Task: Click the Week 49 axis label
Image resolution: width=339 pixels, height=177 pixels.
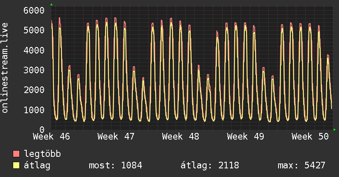Action: click(246, 137)
